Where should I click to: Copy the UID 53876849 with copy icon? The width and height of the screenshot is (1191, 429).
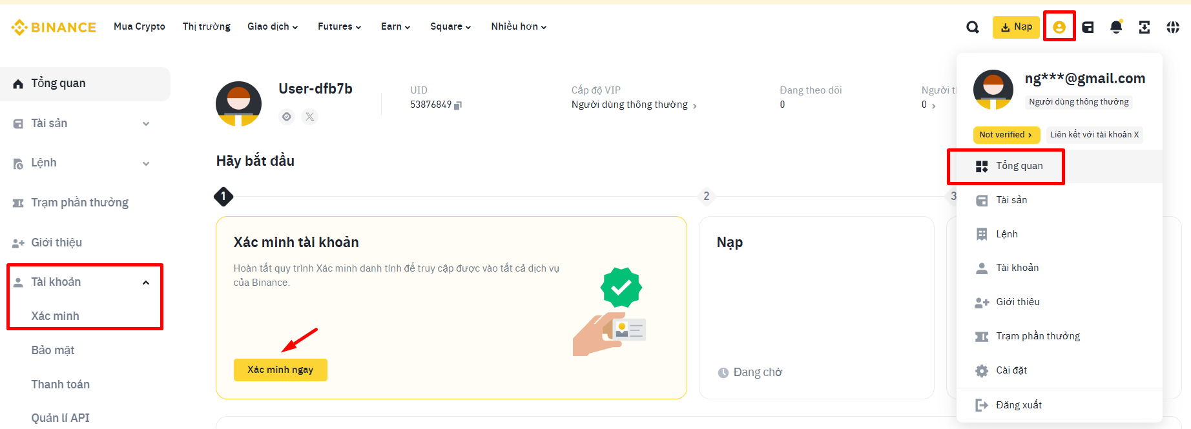tap(458, 105)
